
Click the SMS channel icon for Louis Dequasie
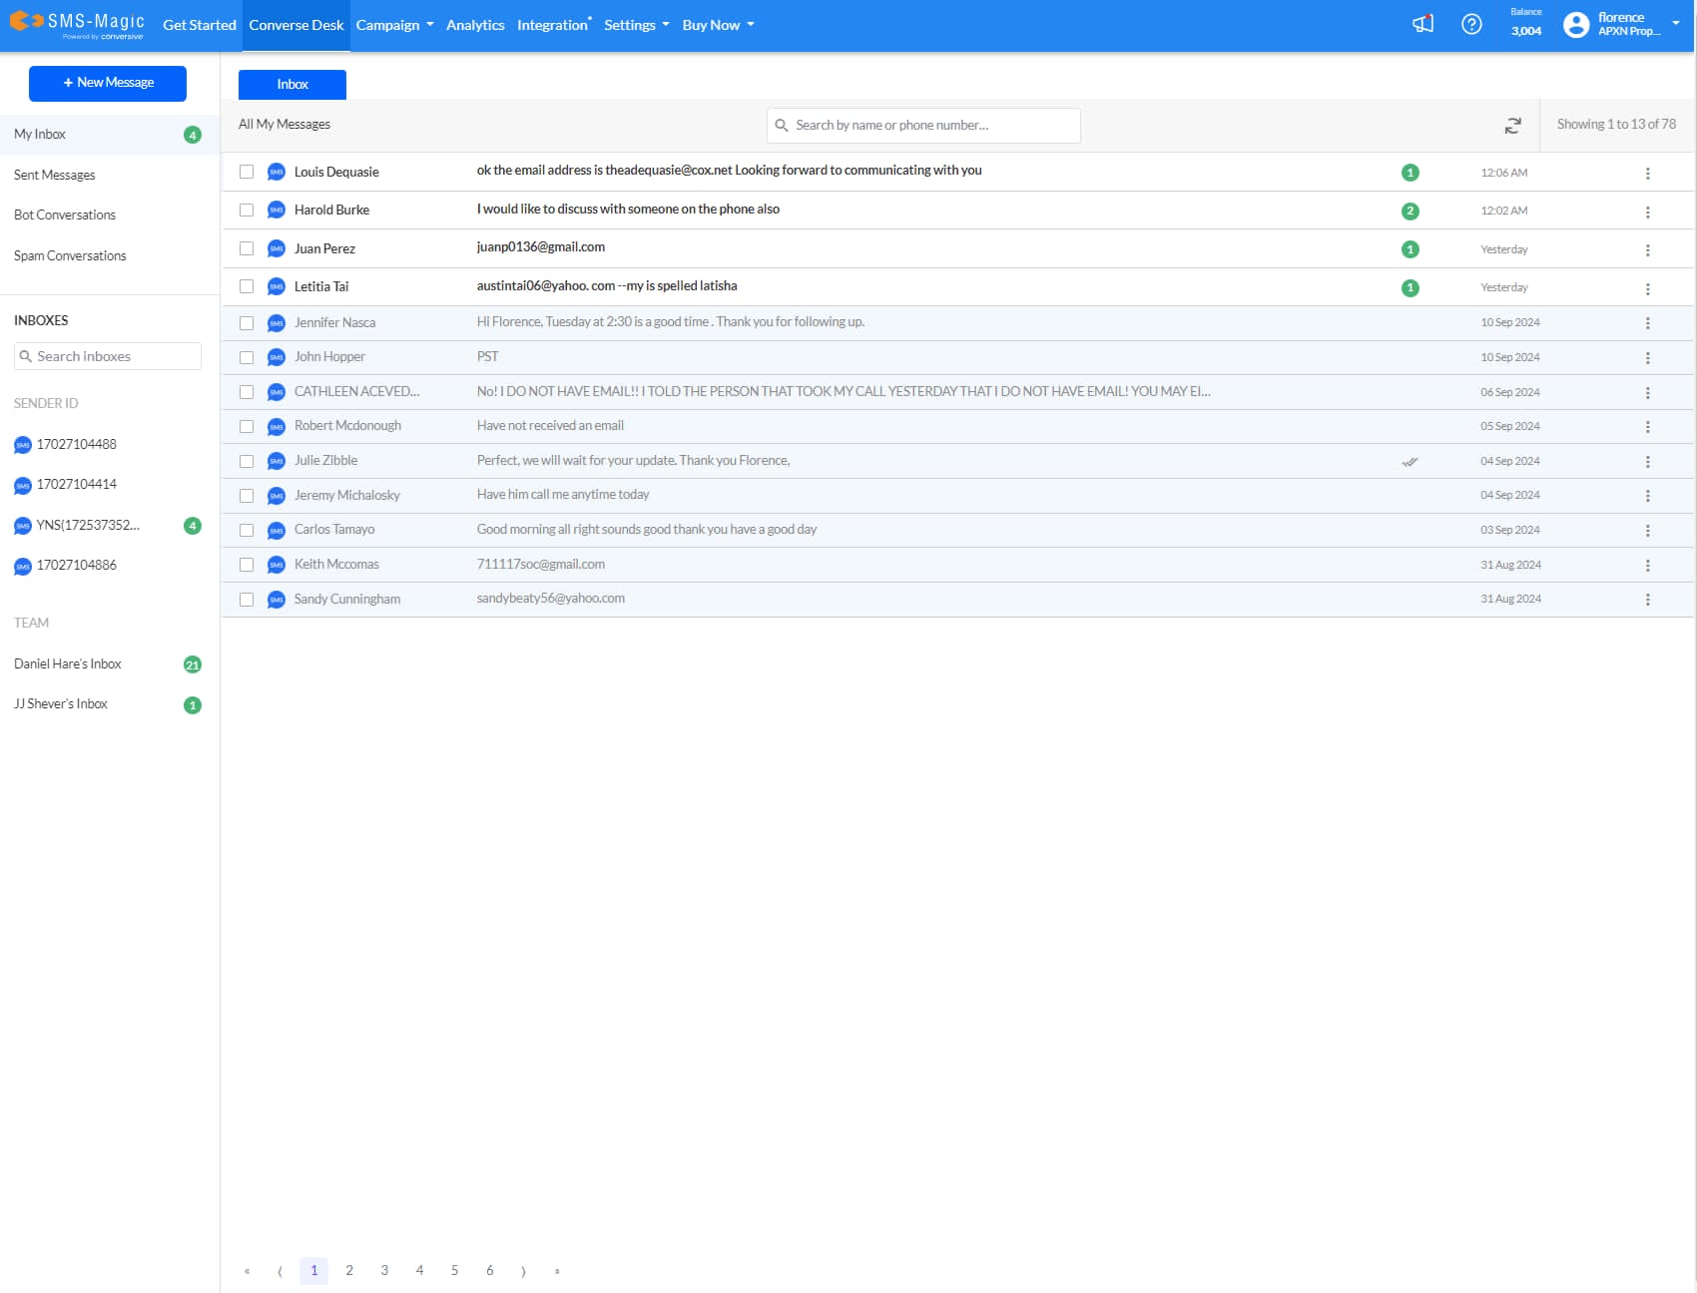point(277,173)
